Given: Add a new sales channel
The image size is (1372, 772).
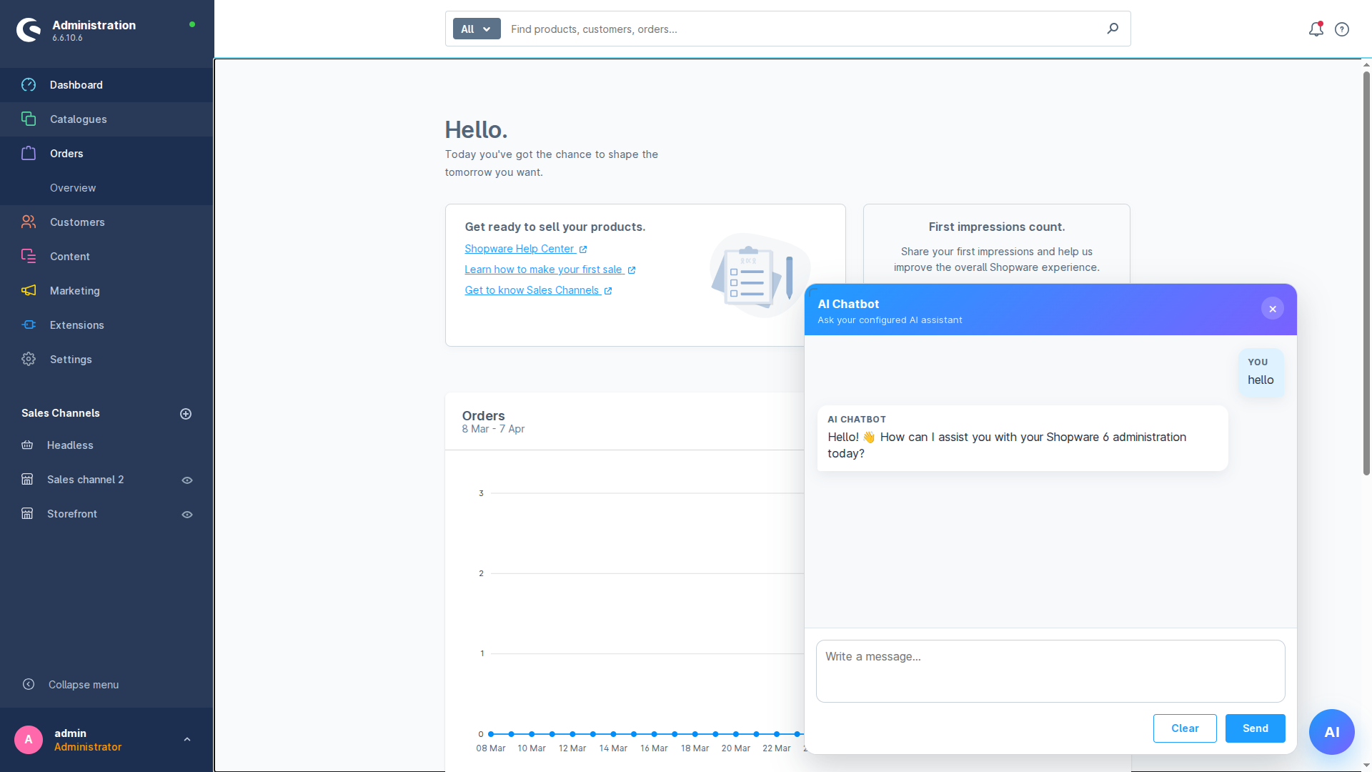Looking at the screenshot, I should (x=186, y=414).
